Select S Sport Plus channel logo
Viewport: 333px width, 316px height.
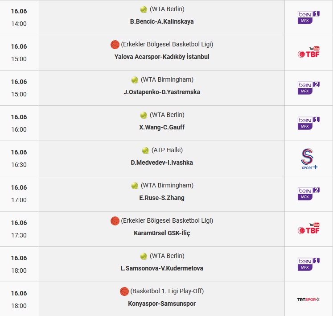[x=308, y=159]
